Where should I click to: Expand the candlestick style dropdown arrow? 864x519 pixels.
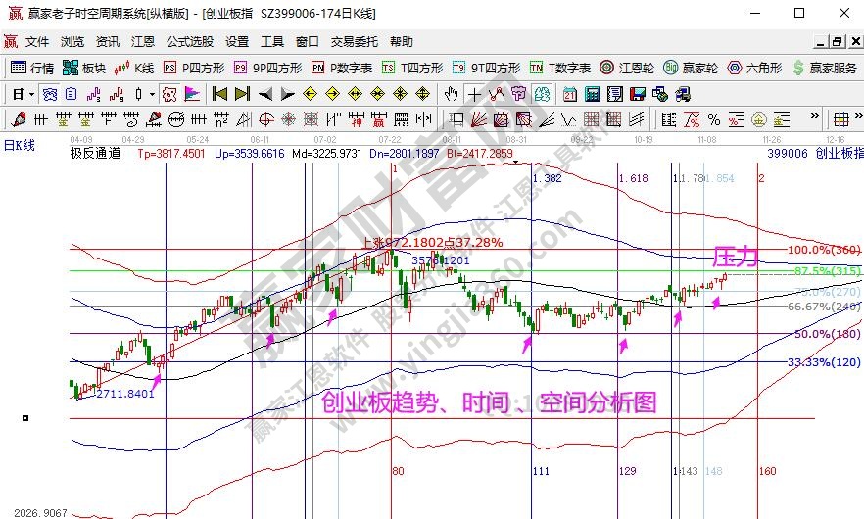[x=152, y=94]
